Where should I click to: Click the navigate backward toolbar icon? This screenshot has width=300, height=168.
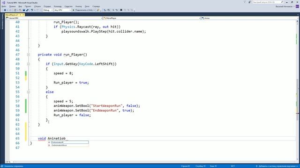5,10
